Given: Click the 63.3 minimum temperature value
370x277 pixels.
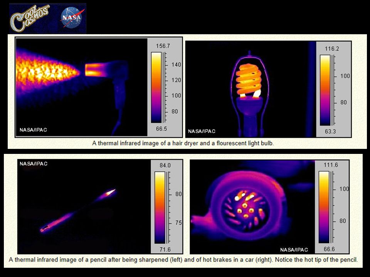Looking at the screenshot, I should click(330, 132).
